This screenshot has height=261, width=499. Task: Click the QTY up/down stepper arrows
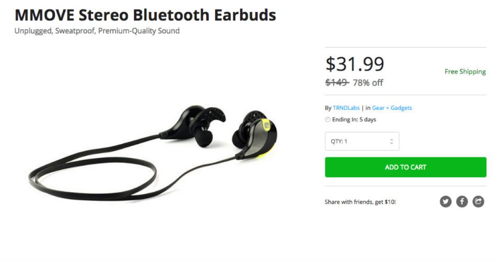tap(391, 141)
